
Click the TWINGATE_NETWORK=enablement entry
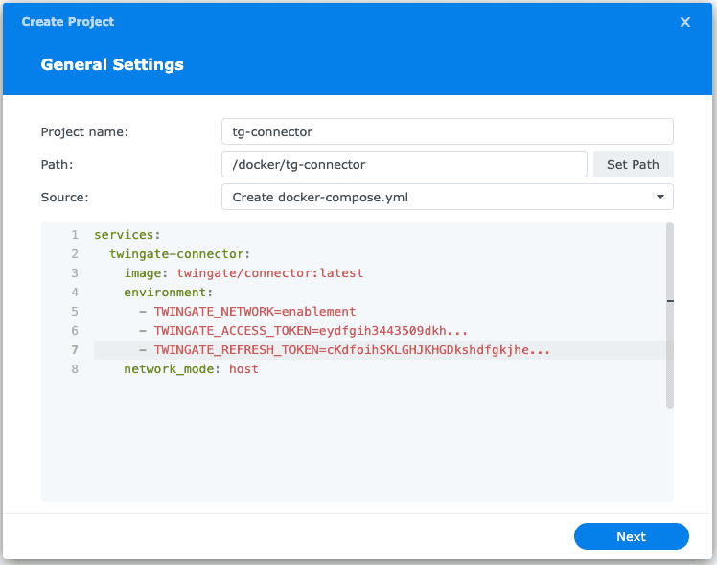pos(254,311)
